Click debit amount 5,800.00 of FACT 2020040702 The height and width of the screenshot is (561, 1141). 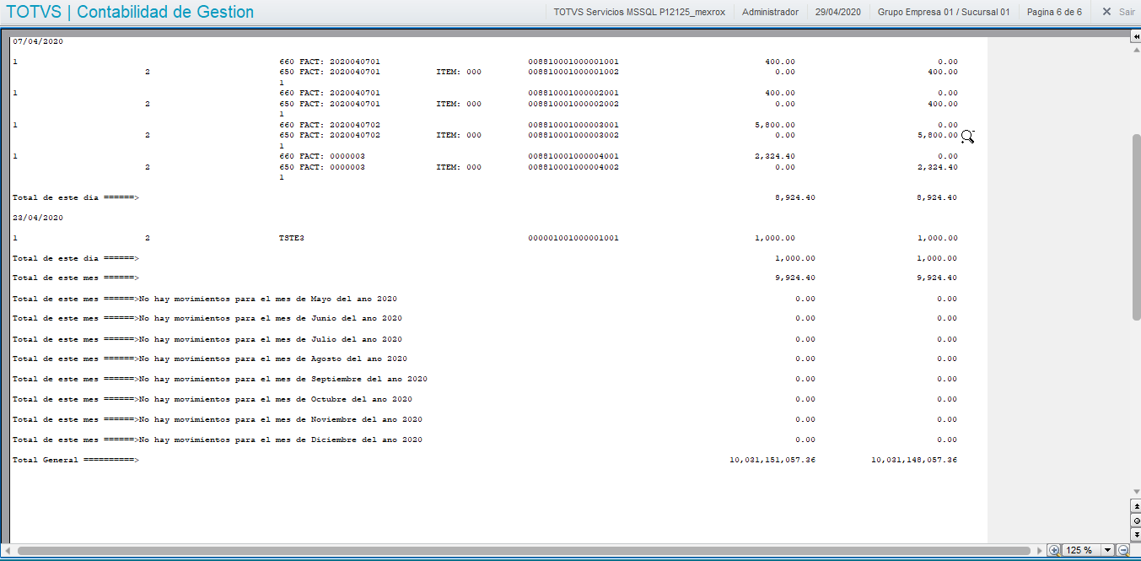(775, 125)
